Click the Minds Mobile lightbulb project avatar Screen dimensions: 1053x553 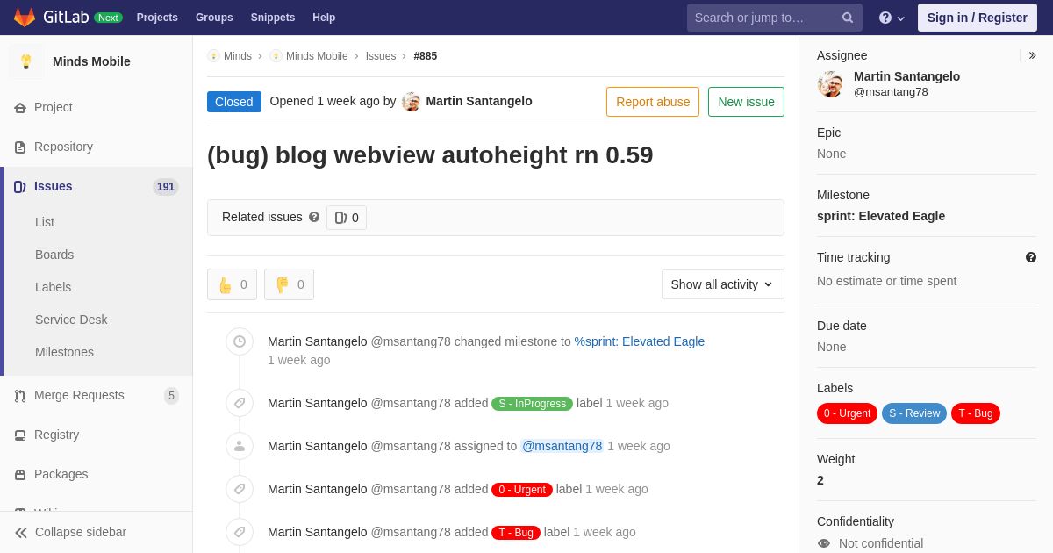click(26, 61)
